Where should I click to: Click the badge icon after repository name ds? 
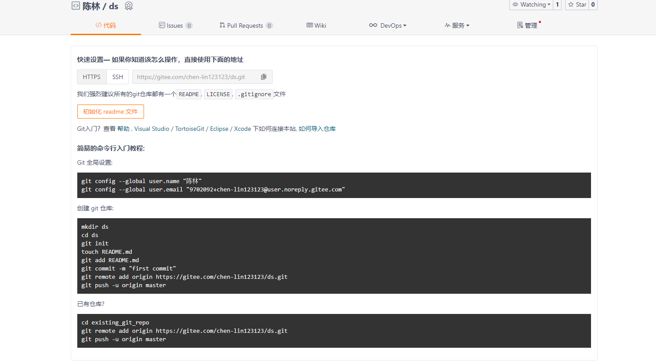[x=129, y=6]
